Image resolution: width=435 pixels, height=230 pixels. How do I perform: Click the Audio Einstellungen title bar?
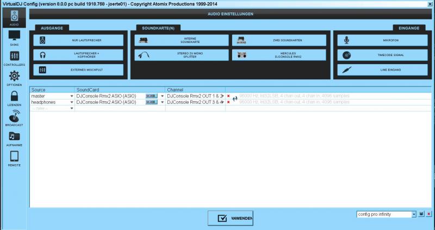tap(230, 14)
